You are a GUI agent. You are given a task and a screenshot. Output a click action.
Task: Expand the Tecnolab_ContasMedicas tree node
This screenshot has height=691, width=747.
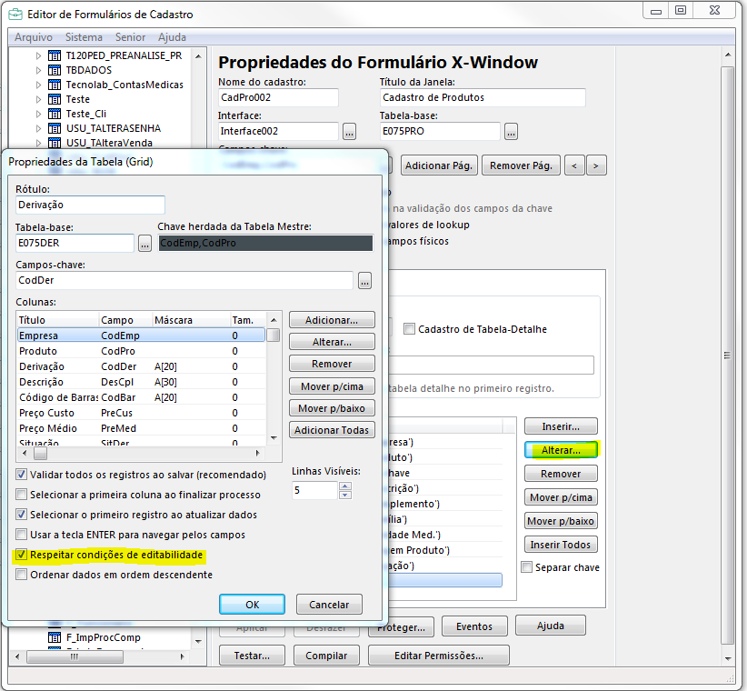38,85
